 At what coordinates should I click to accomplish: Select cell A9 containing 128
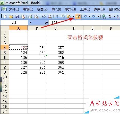pyautogui.click(x=19, y=72)
